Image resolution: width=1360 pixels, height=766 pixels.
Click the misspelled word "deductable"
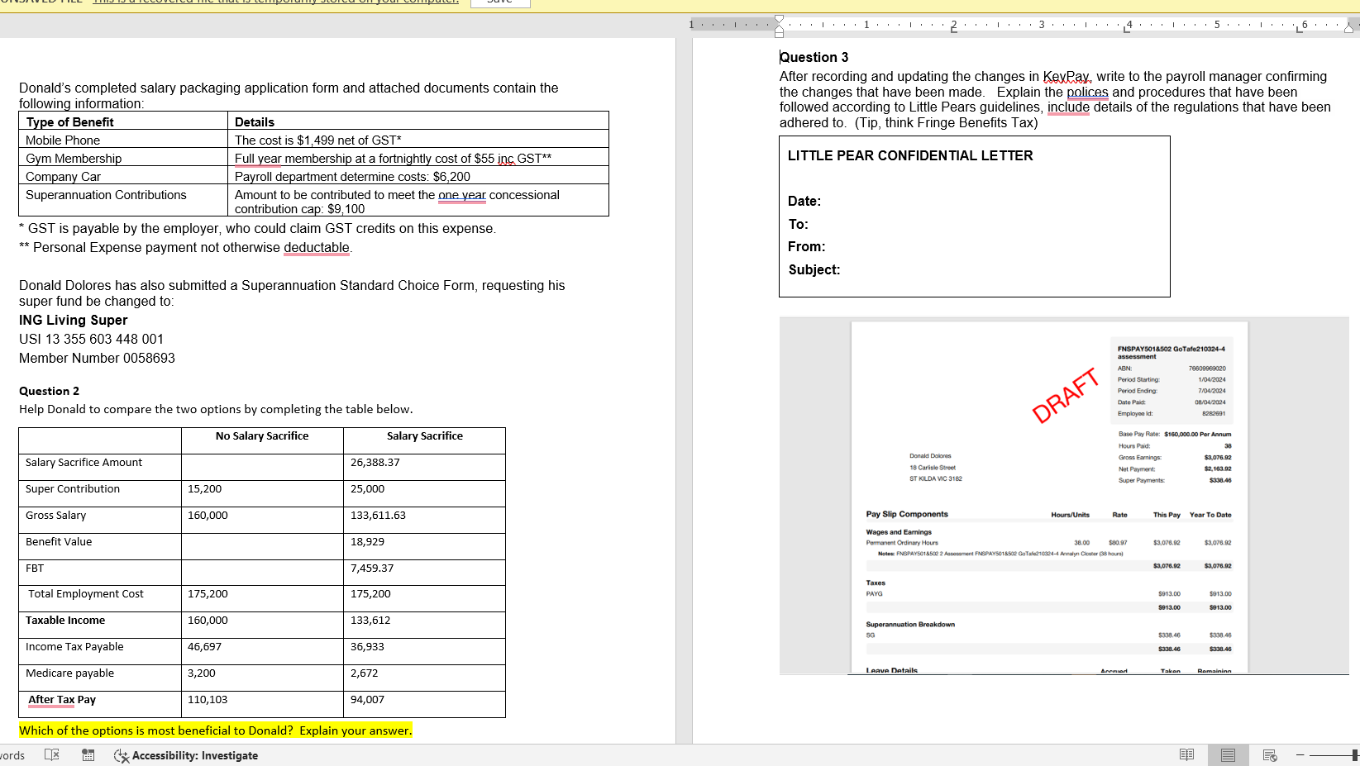click(x=317, y=247)
